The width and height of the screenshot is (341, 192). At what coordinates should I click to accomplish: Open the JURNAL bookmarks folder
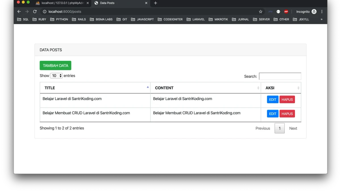pos(240,19)
